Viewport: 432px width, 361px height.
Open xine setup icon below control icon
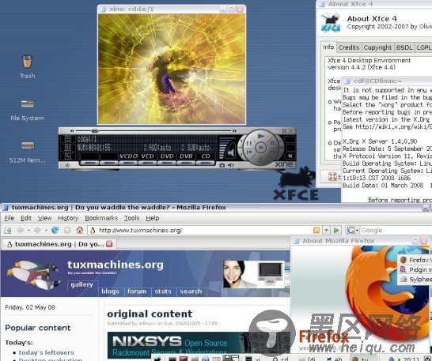[68, 156]
